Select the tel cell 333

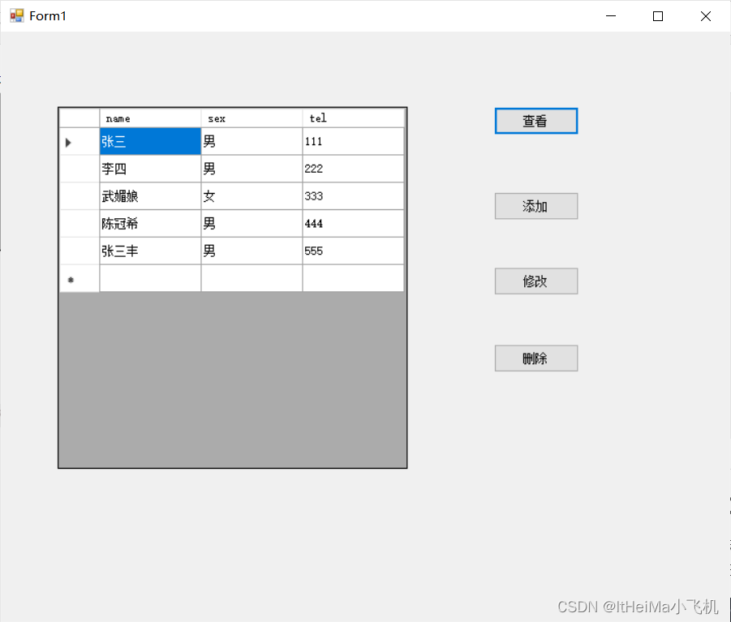(x=353, y=196)
